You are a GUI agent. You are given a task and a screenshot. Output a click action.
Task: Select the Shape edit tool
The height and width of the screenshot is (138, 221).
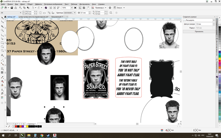pyautogui.click(x=2, y=22)
